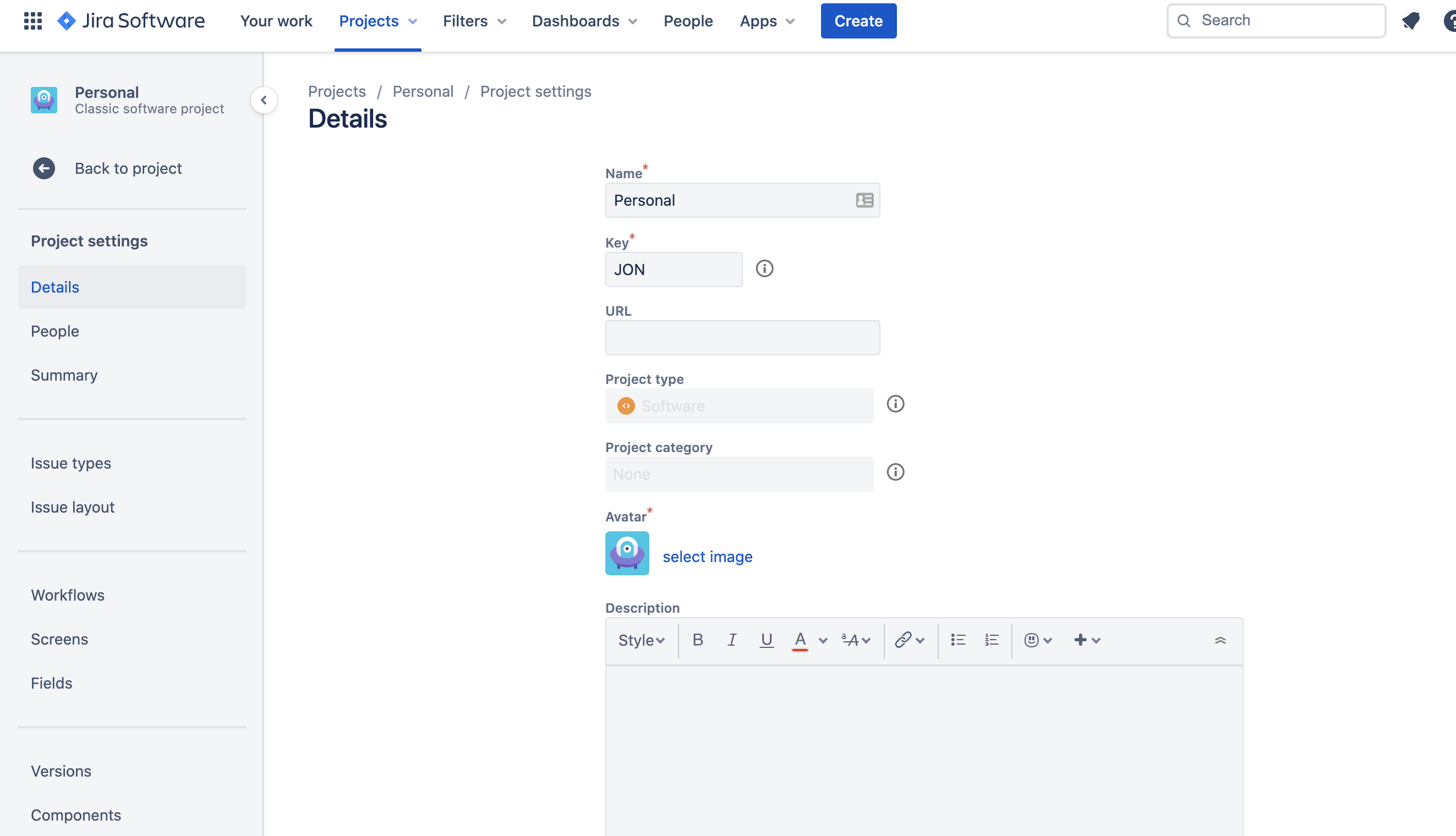The height and width of the screenshot is (836, 1456).
Task: Click the Personal project avatar in sidebar
Action: (43, 100)
